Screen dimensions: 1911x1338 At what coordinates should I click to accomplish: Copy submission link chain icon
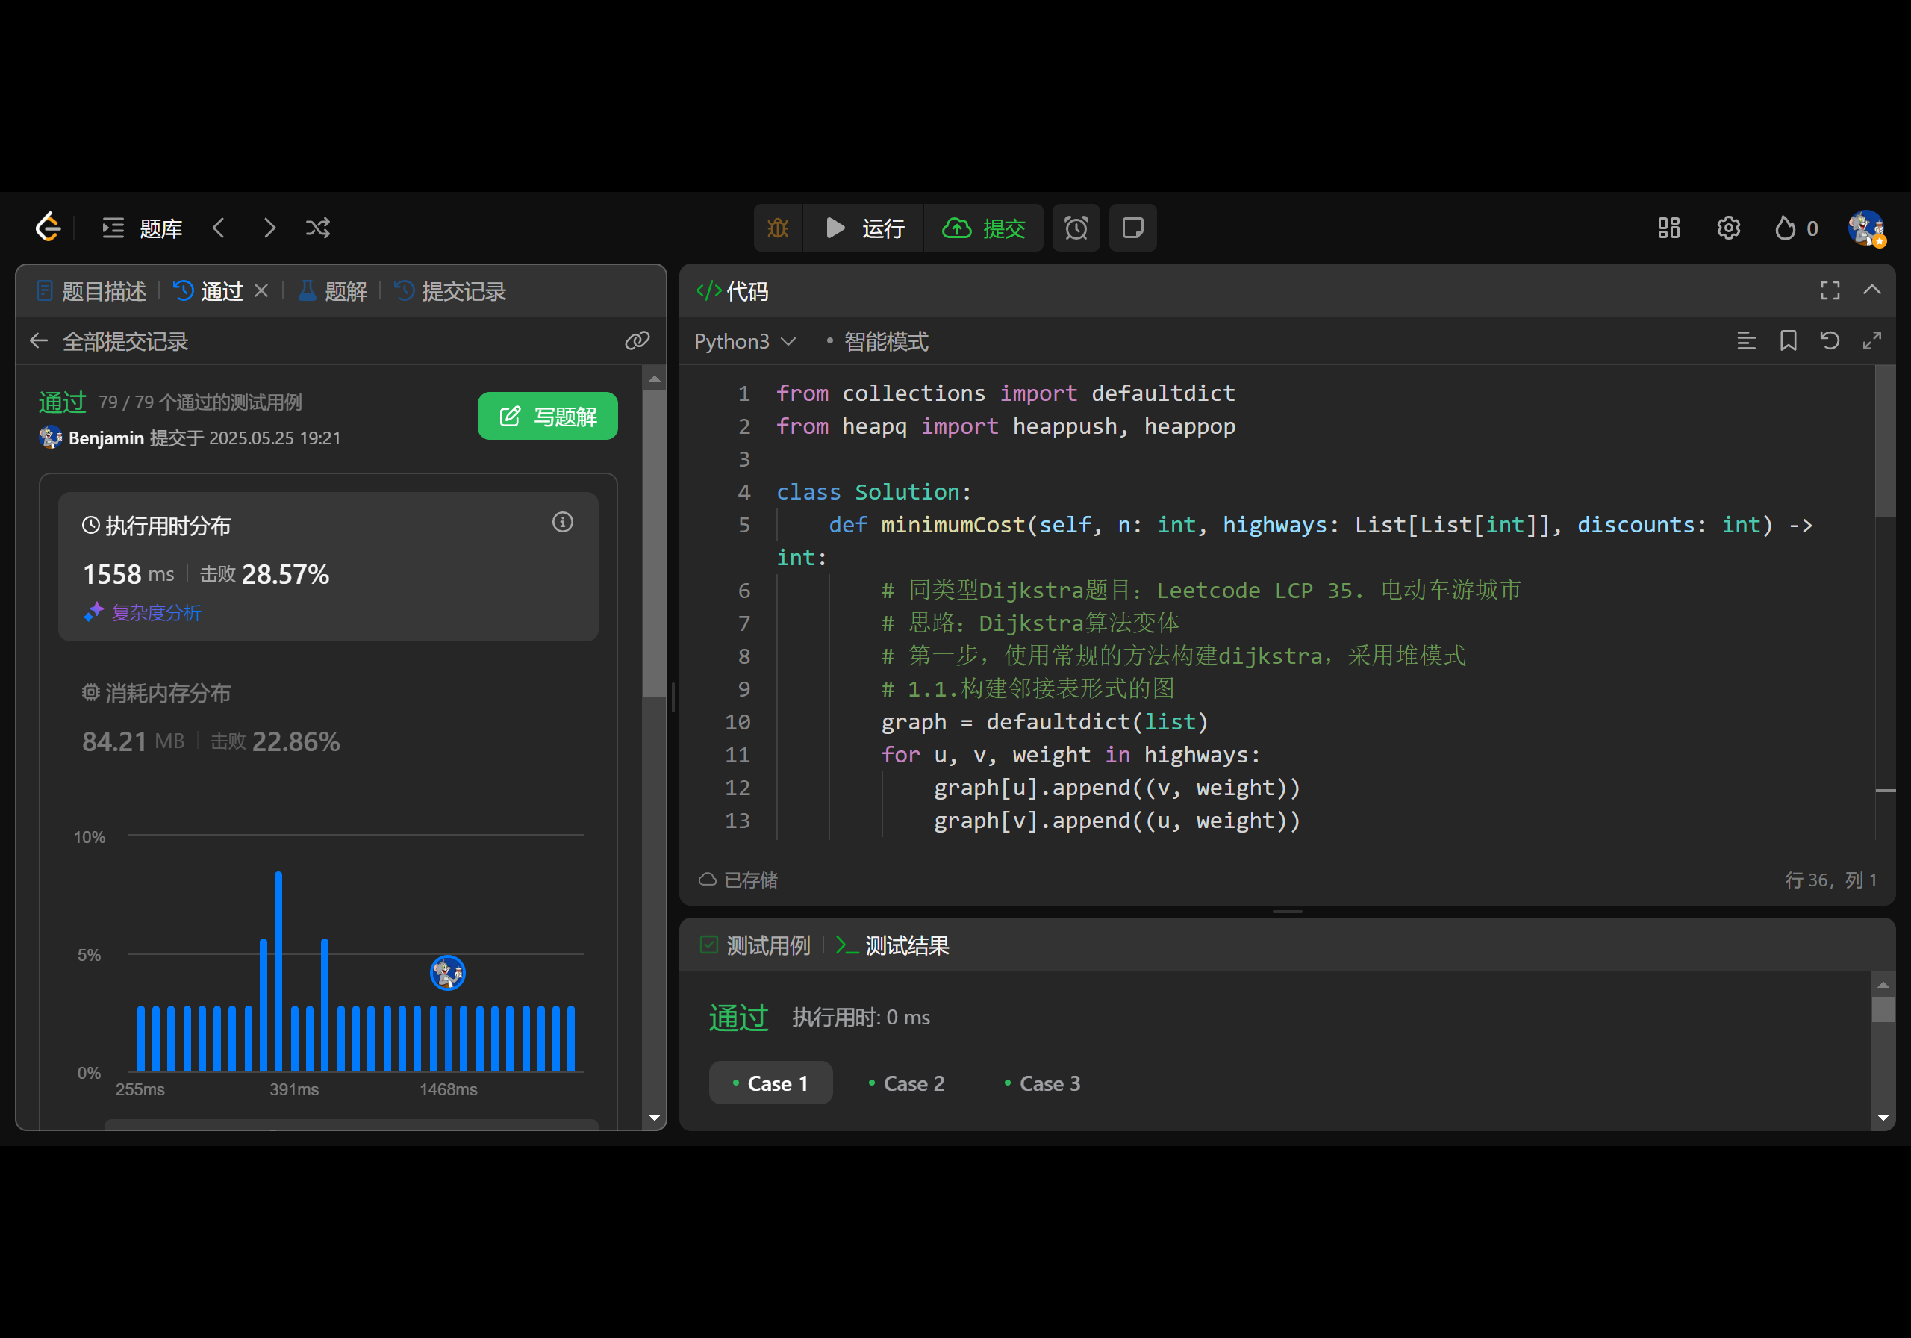tap(637, 340)
